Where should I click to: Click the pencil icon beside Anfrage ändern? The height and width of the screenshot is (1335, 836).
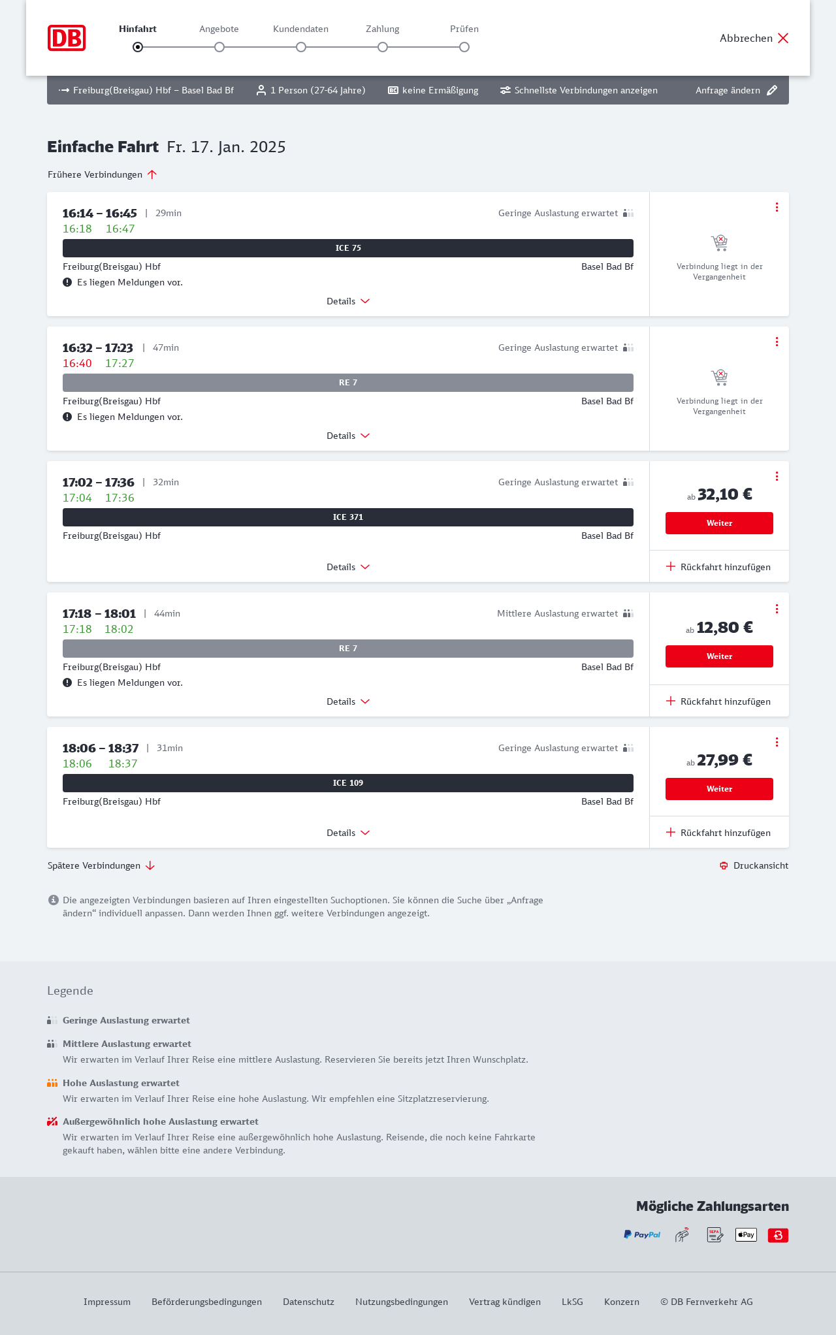[772, 90]
